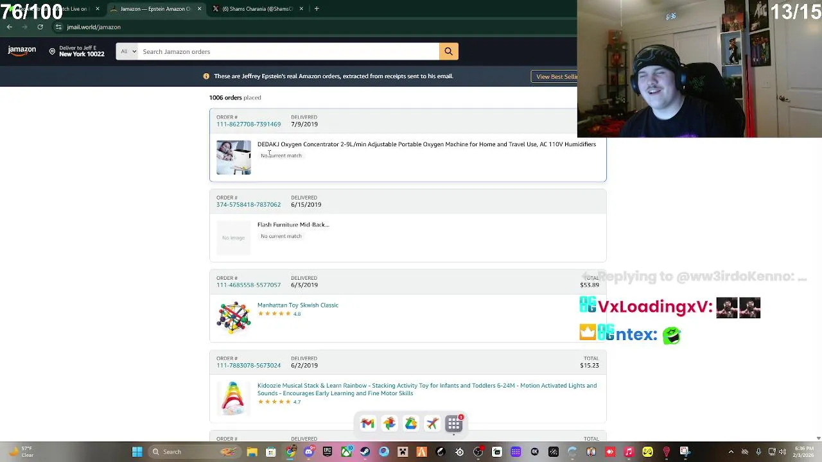Viewport: 822px width, 462px height.
Task: Click the rainbow stacking toy thumbnail
Action: [x=234, y=398]
